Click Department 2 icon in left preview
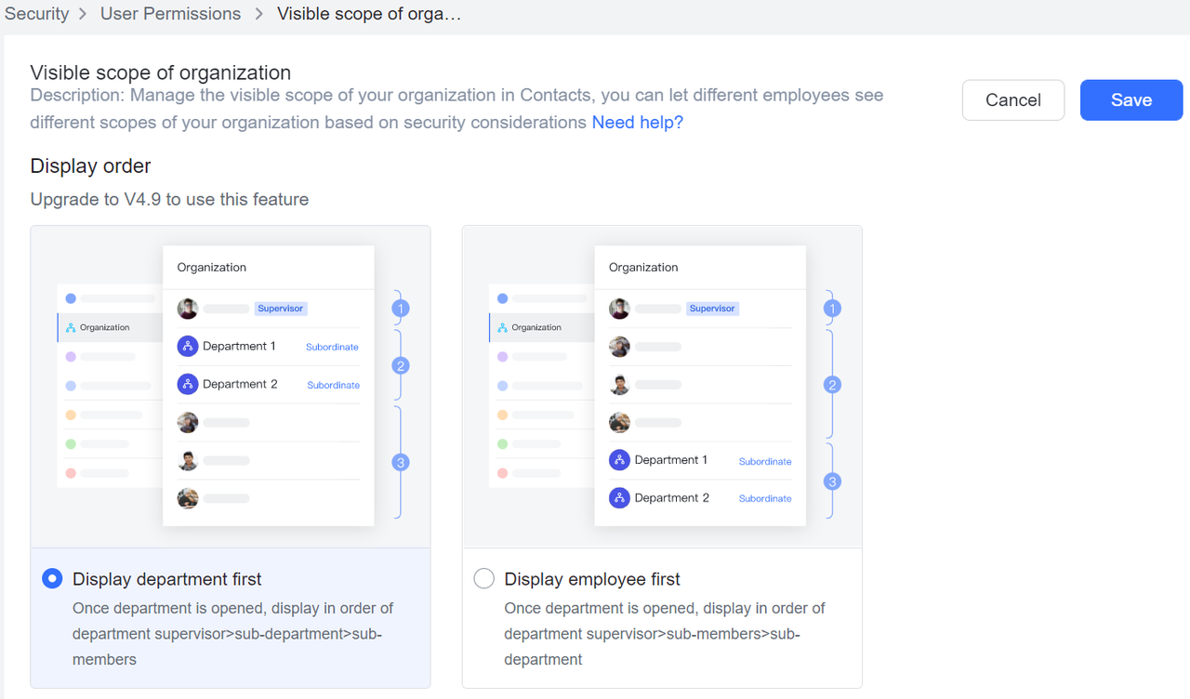 point(188,384)
